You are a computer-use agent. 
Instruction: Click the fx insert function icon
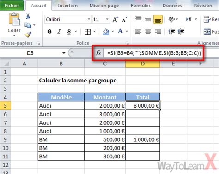coord(98,53)
